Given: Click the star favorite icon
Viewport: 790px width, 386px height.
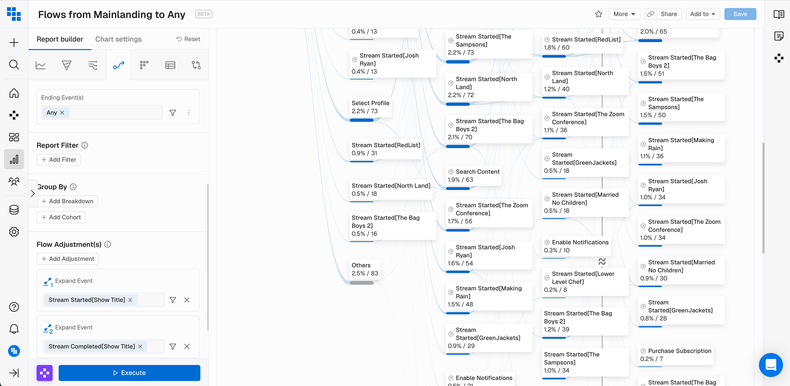Looking at the screenshot, I should click(x=598, y=14).
